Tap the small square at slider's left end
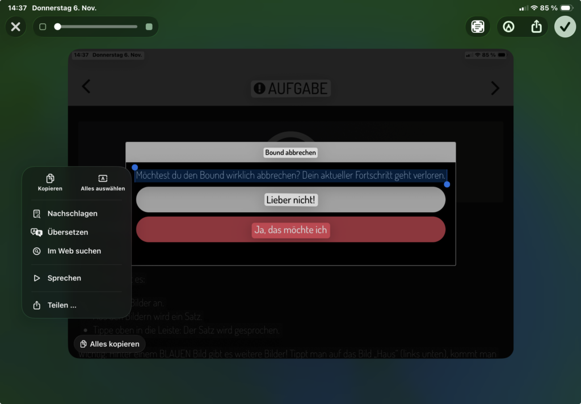 tap(43, 27)
